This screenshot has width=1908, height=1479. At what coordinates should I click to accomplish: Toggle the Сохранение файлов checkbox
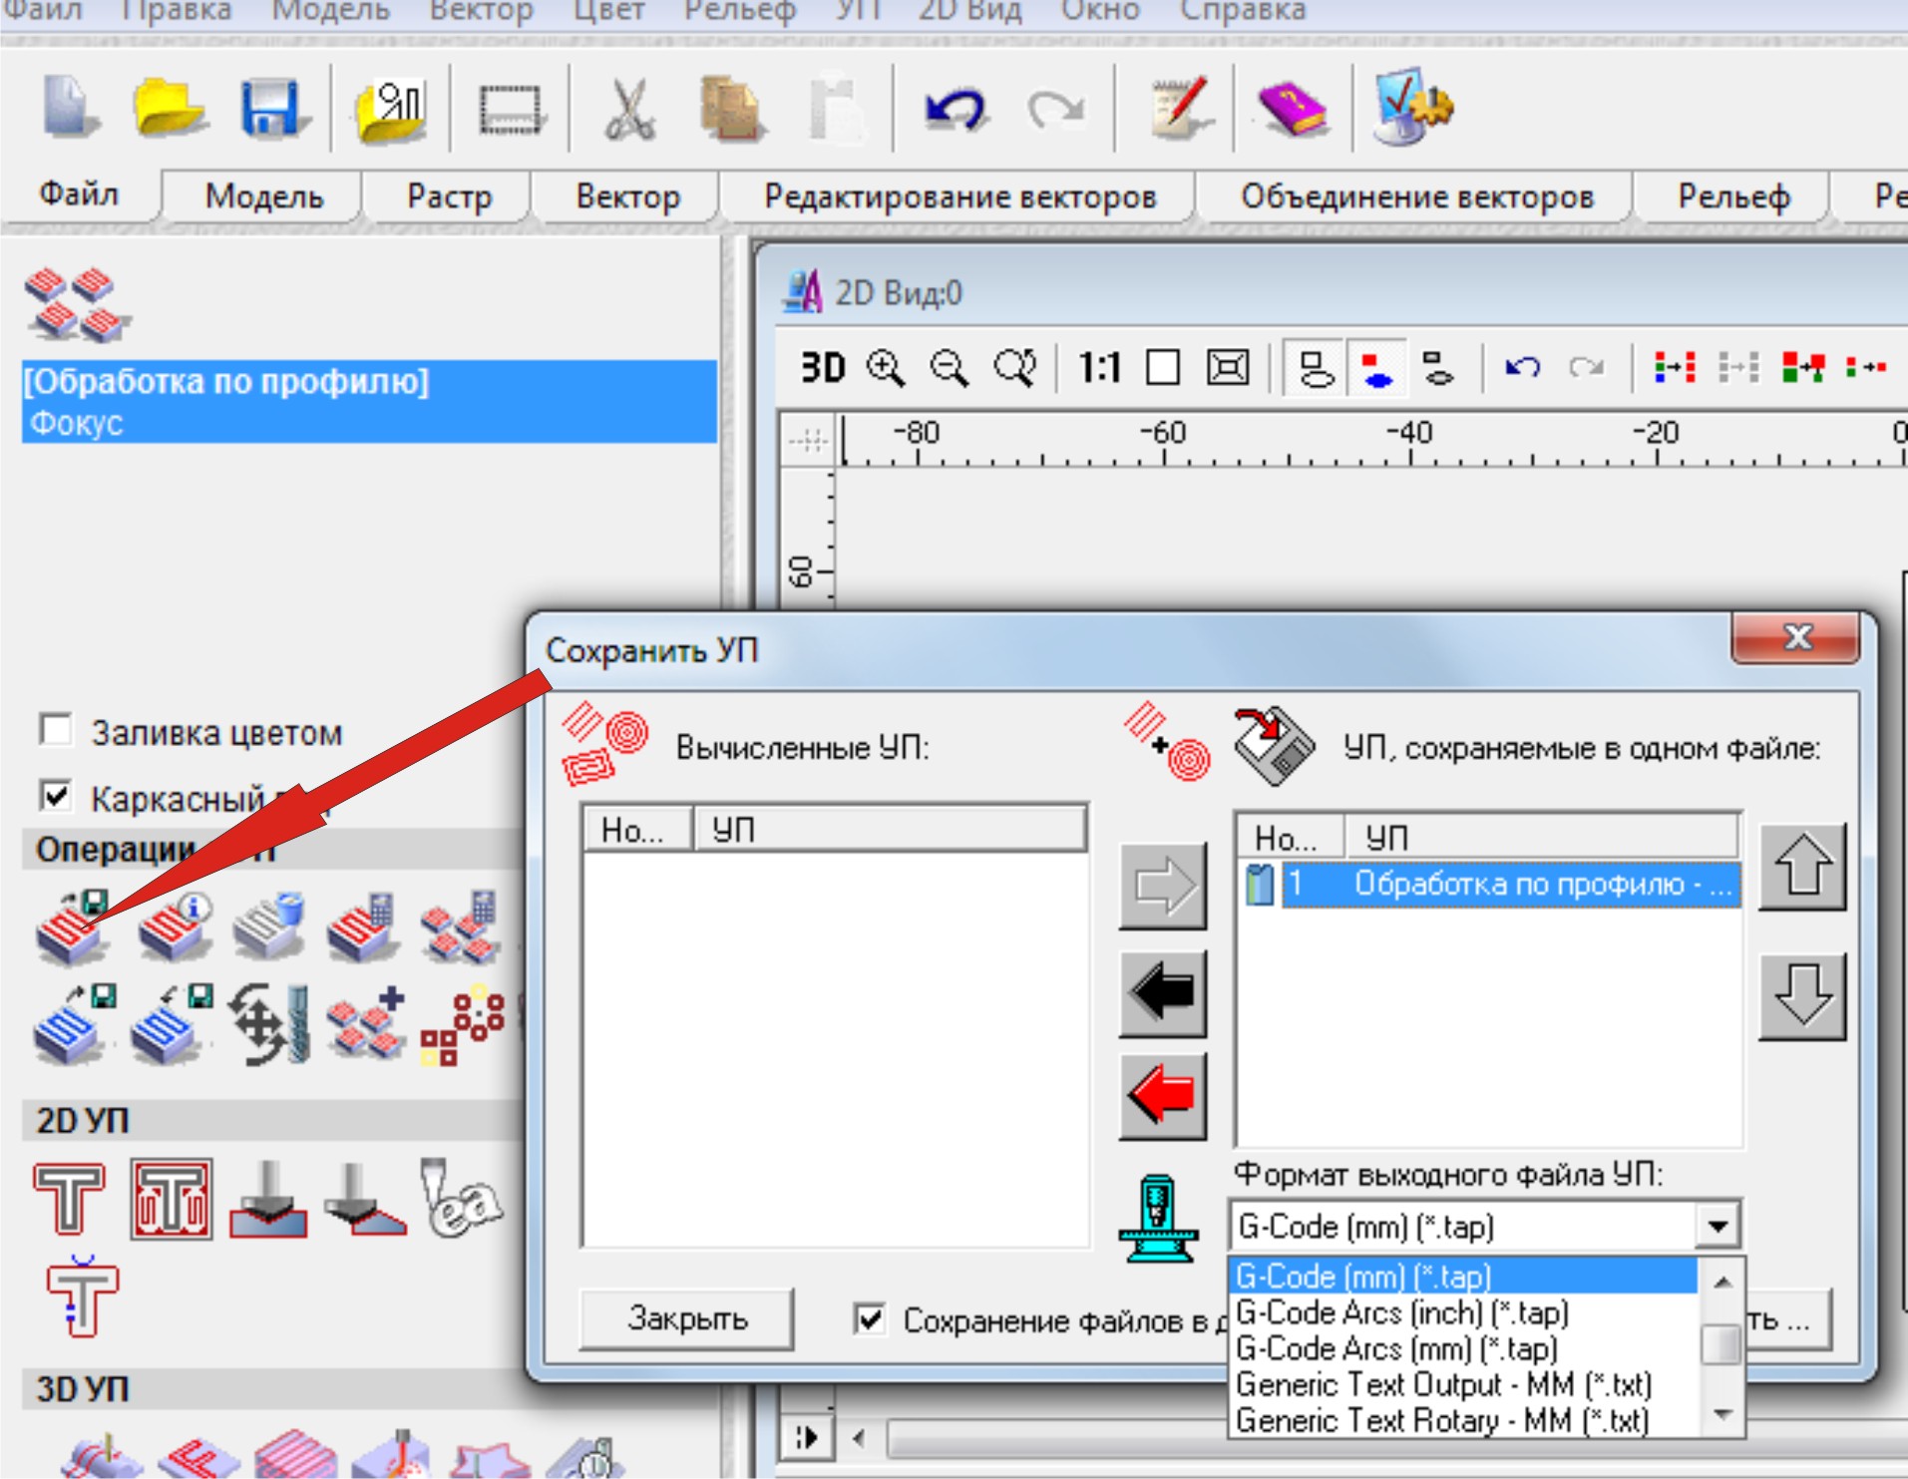(870, 1318)
